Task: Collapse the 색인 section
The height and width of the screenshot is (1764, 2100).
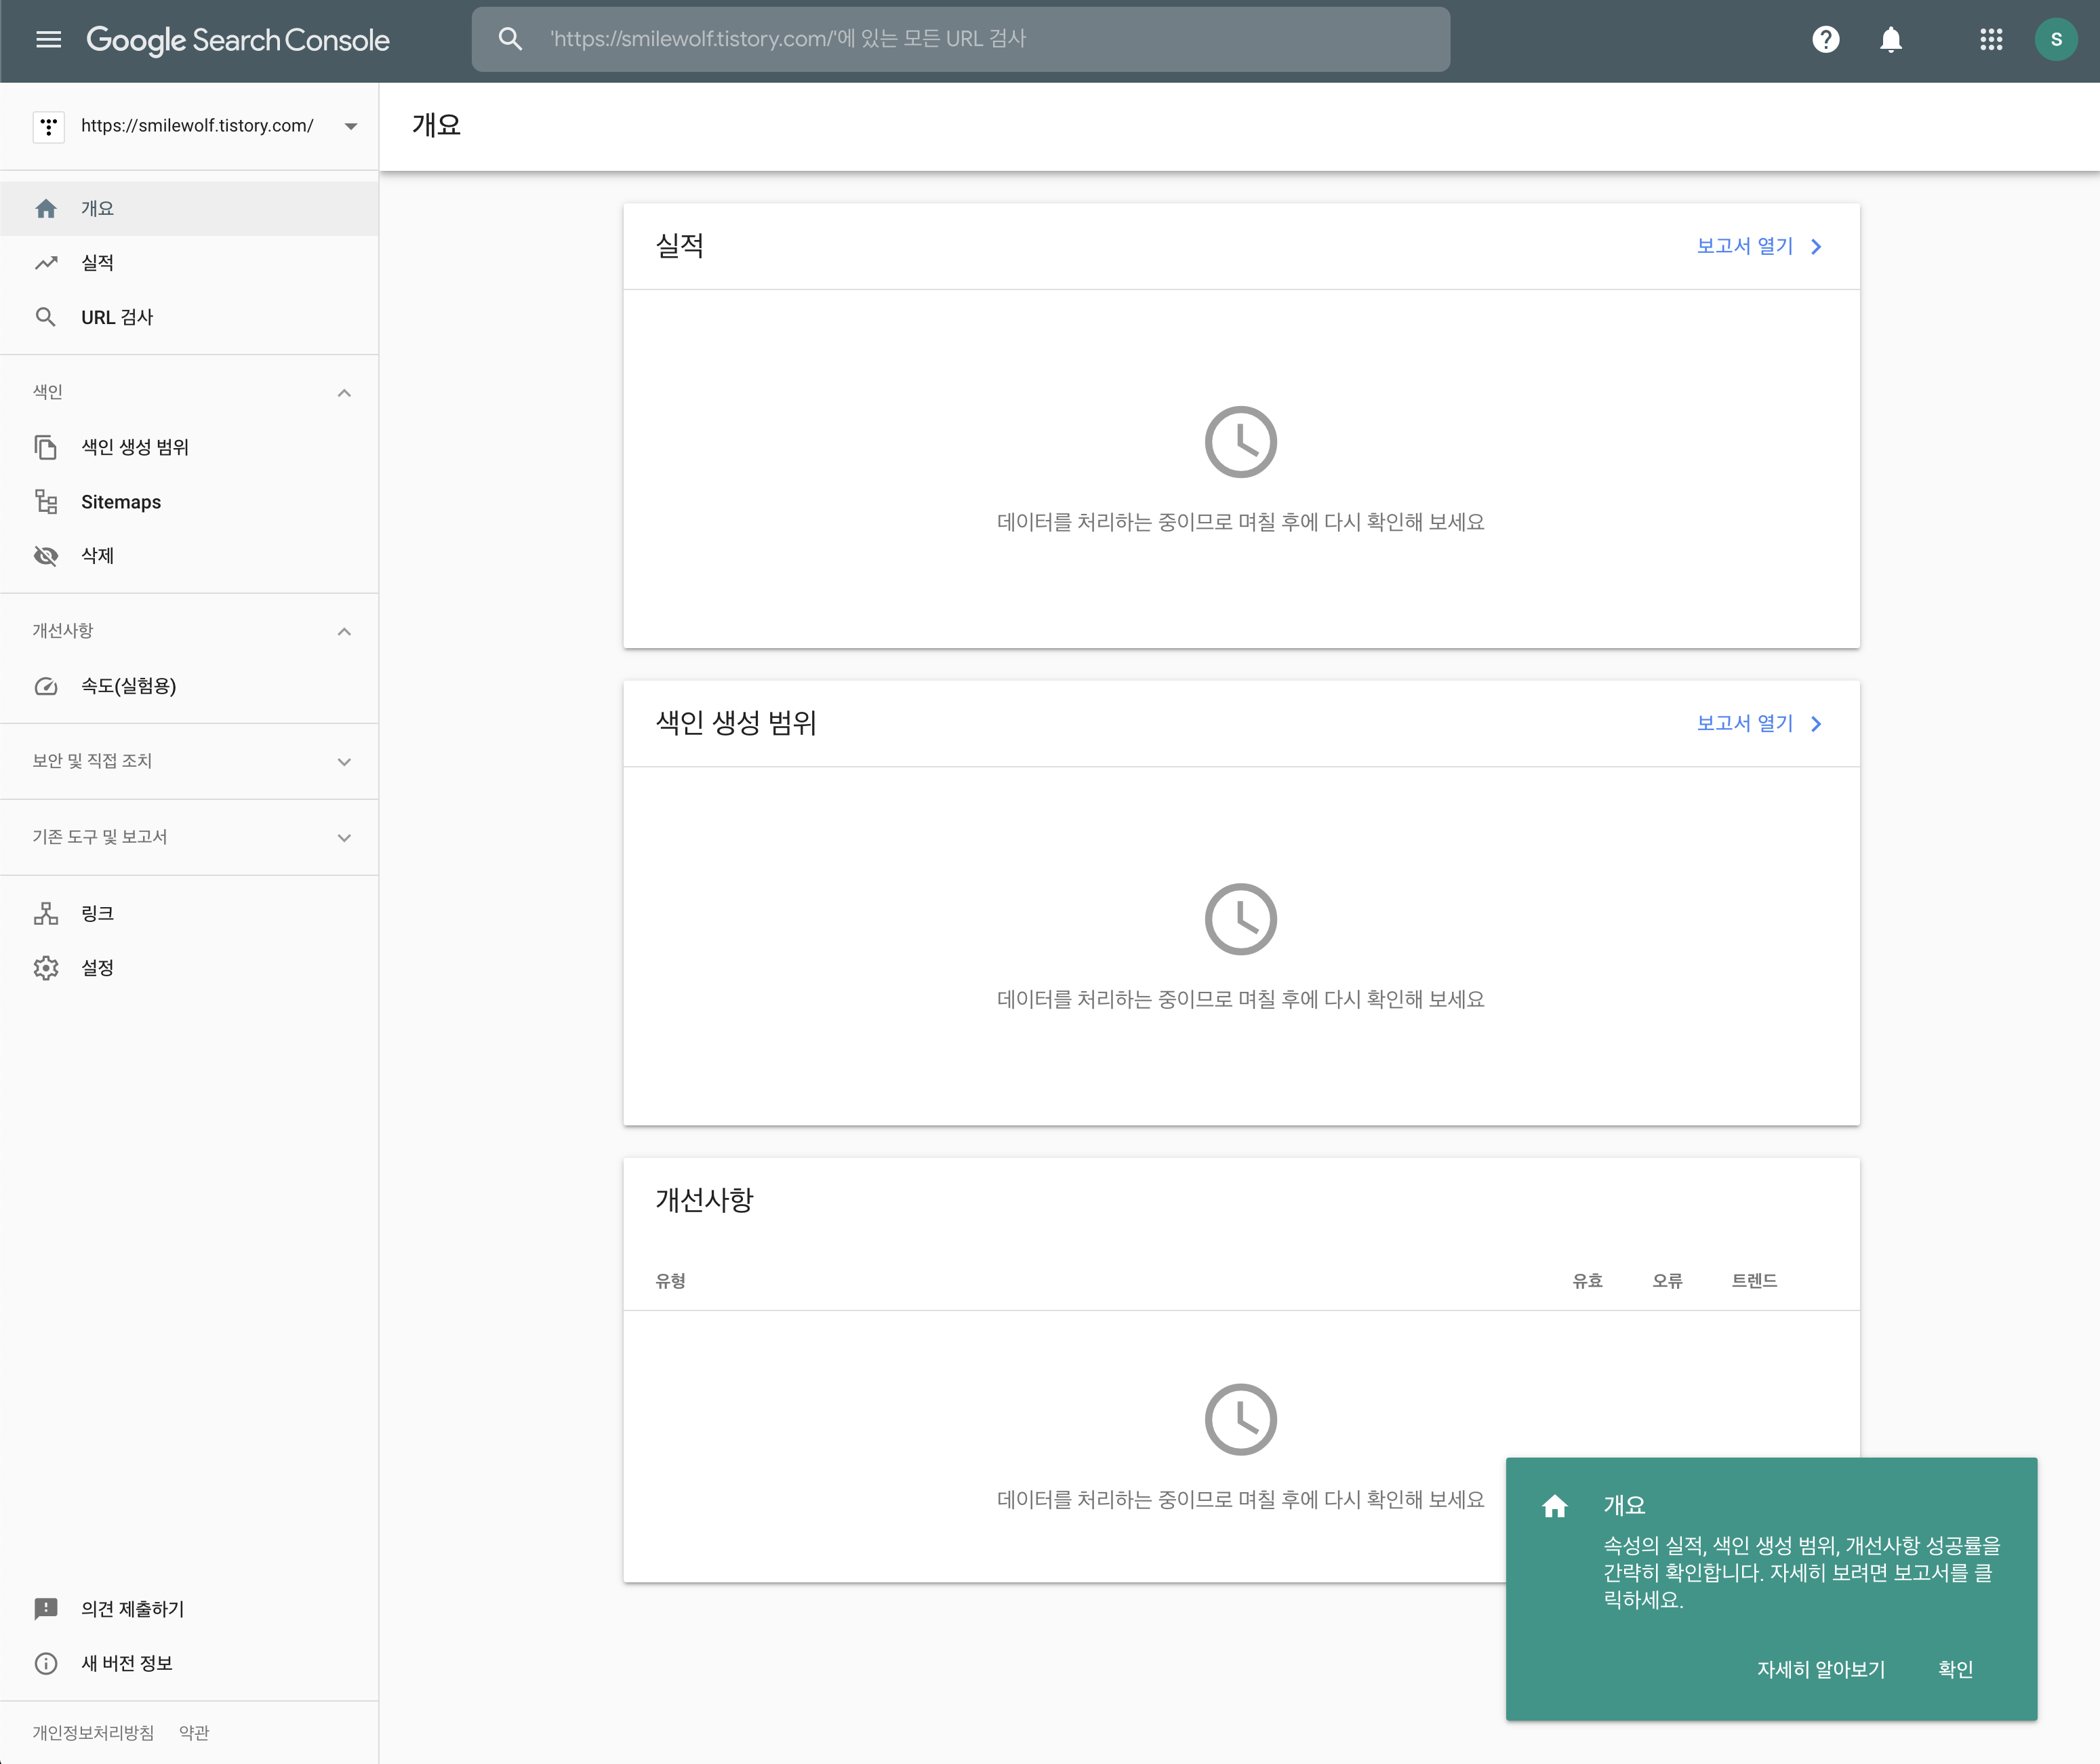Action: pyautogui.click(x=344, y=393)
